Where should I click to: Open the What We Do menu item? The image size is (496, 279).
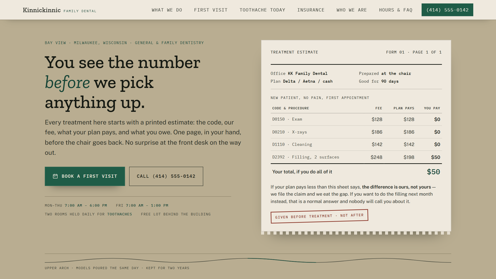point(167,10)
